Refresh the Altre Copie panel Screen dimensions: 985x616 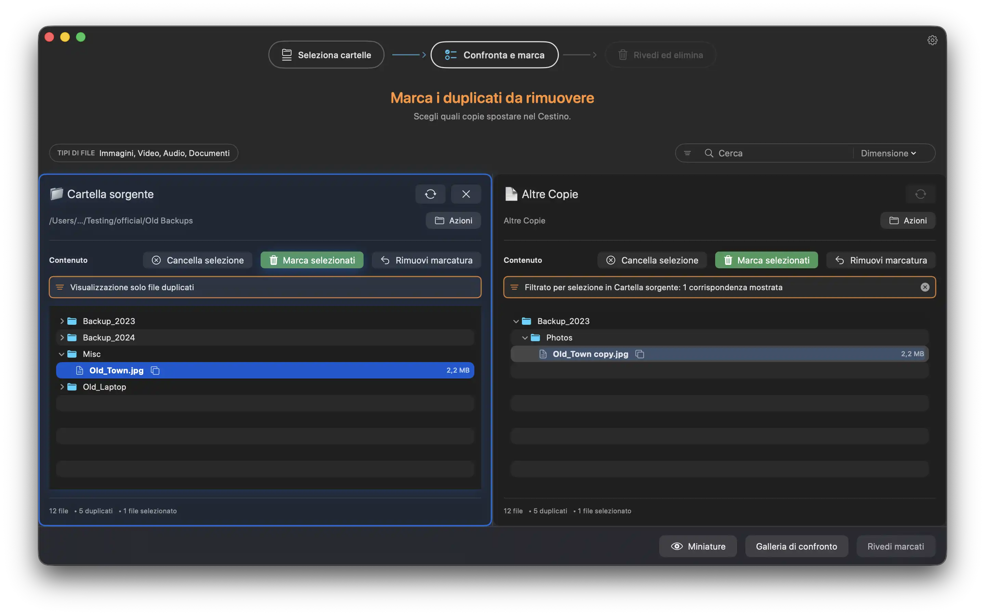pyautogui.click(x=920, y=194)
